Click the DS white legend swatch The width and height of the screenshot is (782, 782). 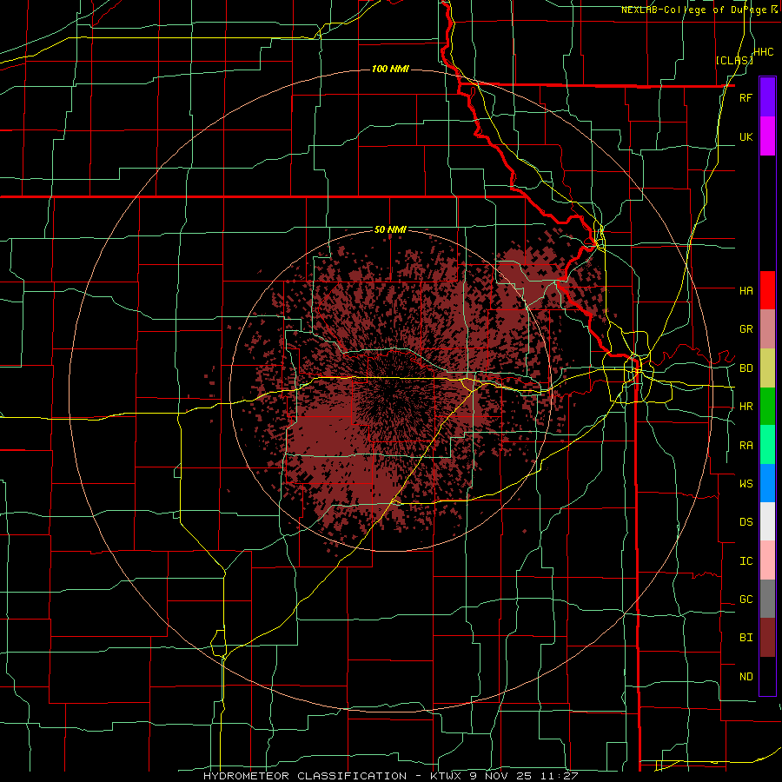(x=767, y=521)
